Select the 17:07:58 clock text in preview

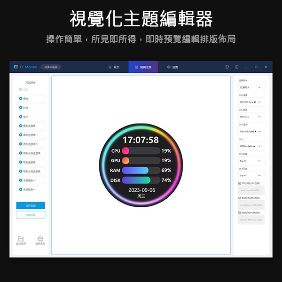[141, 140]
